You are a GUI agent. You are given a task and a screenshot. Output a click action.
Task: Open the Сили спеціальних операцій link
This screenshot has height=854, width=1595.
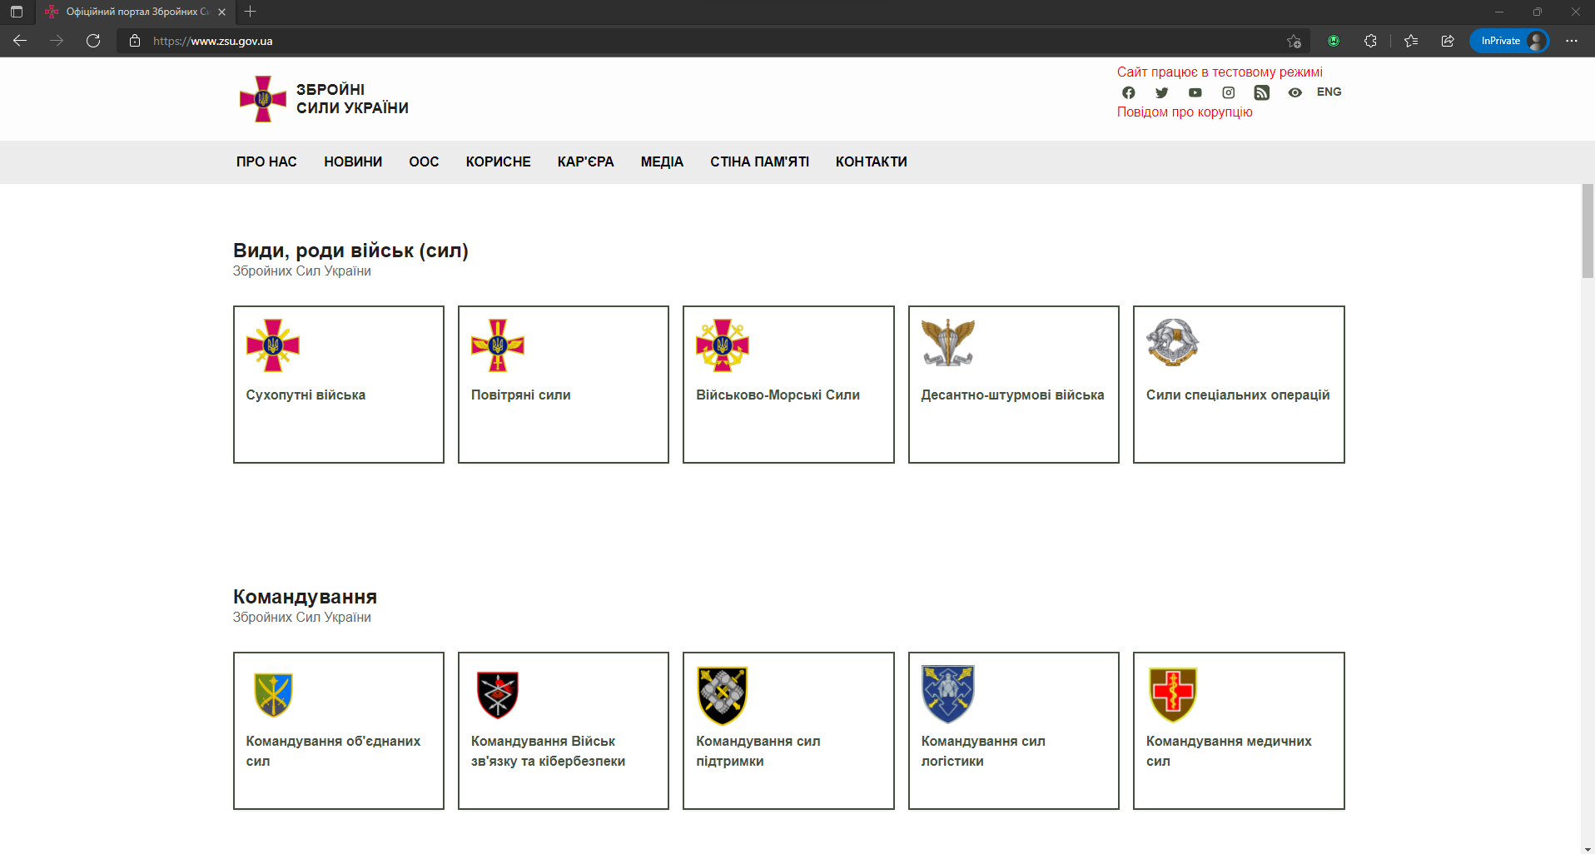point(1238,395)
